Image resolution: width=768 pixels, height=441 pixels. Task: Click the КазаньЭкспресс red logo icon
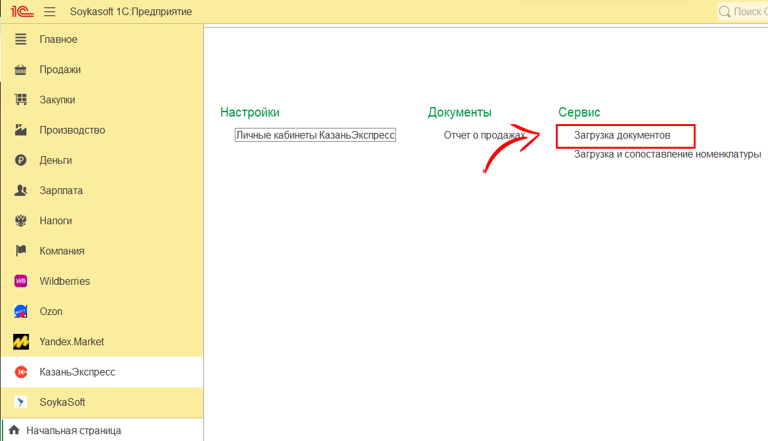21,372
